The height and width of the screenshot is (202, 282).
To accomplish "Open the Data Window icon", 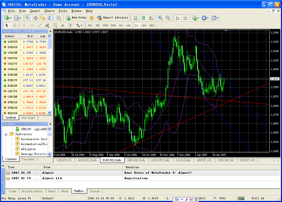I will click(x=36, y=18).
